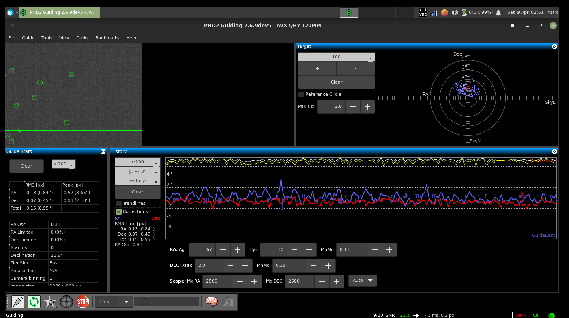This screenshot has width=569, height=318.
Task: Adjust the gamma slider in the toolbar
Action: [145, 302]
